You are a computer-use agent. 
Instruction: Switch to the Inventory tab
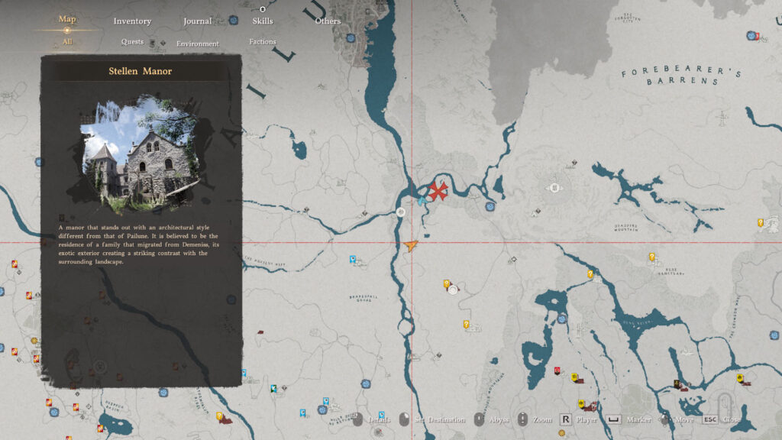[x=132, y=21]
